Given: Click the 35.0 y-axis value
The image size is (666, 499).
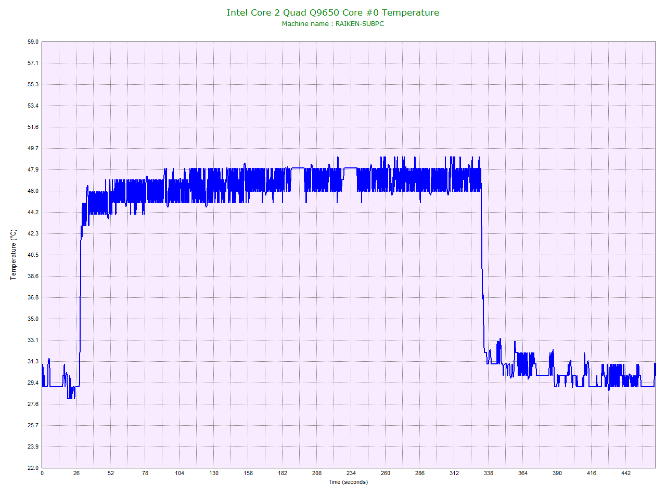Looking at the screenshot, I should [x=33, y=319].
